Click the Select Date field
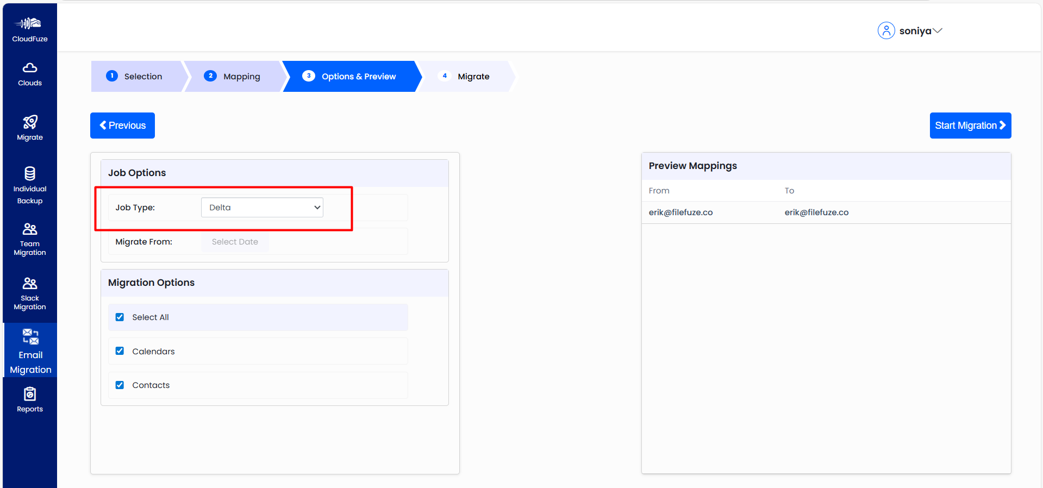Viewport: 1043px width, 488px height. (235, 242)
